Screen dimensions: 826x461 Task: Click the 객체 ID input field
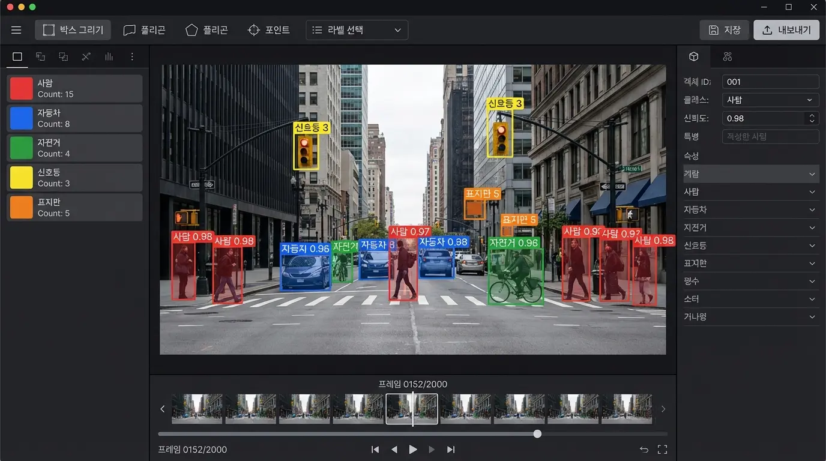point(770,82)
